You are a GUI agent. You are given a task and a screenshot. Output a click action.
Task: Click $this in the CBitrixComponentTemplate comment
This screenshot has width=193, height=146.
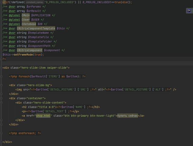point(61,29)
